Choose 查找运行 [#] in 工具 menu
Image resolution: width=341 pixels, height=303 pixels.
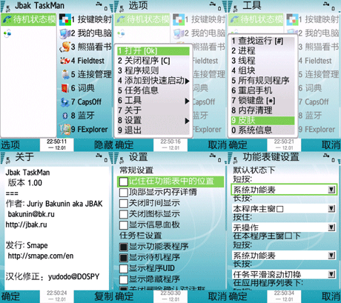click(x=262, y=41)
